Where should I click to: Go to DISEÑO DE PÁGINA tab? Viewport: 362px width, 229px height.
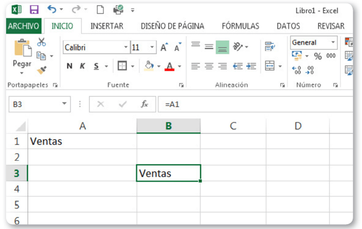172,26
